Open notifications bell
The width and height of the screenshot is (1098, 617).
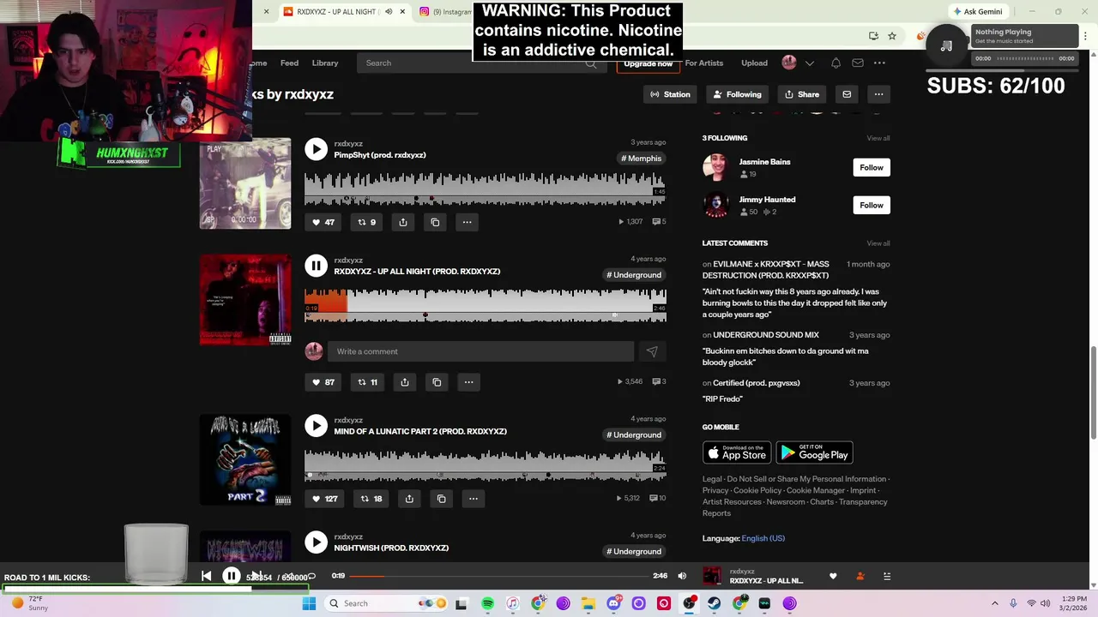coord(836,63)
